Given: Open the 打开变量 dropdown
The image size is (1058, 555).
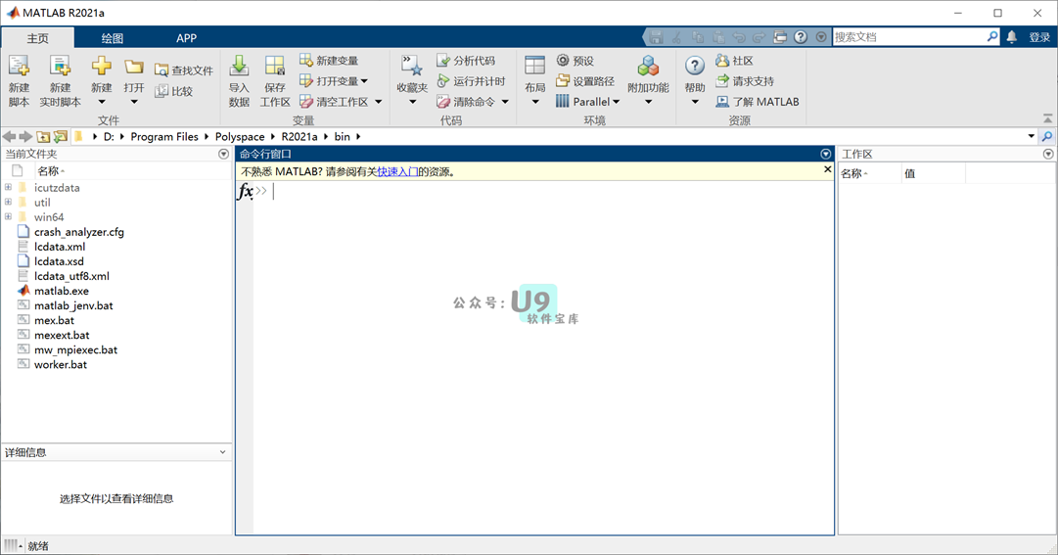Looking at the screenshot, I should (364, 81).
